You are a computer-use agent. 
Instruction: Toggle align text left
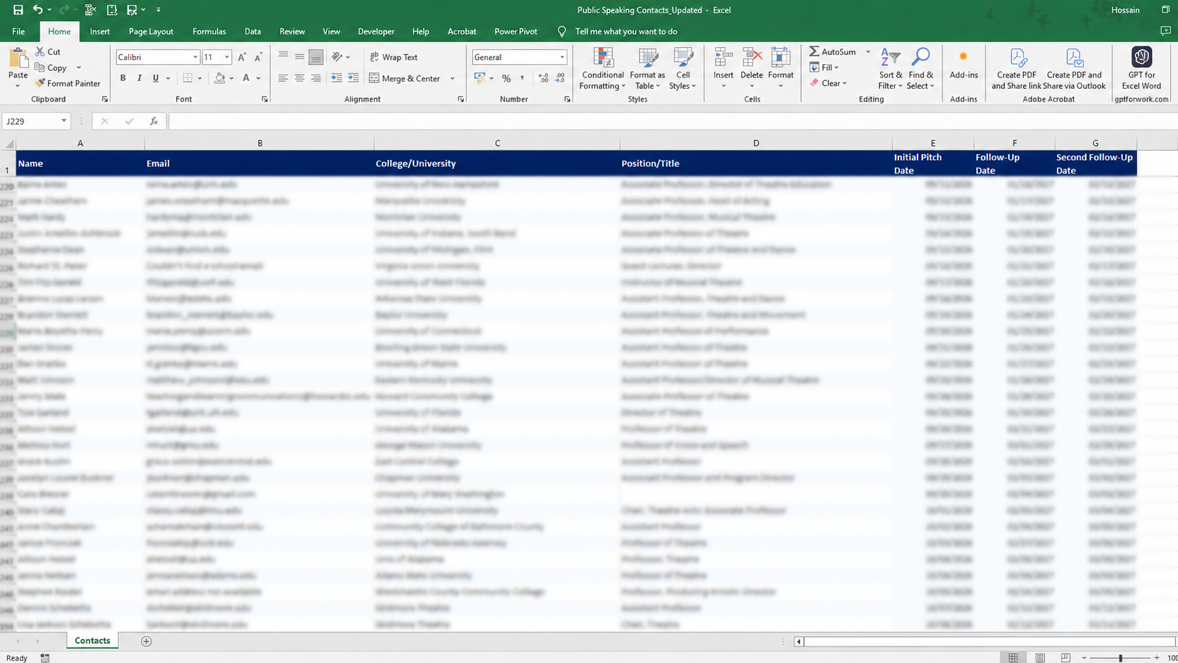[x=283, y=78]
